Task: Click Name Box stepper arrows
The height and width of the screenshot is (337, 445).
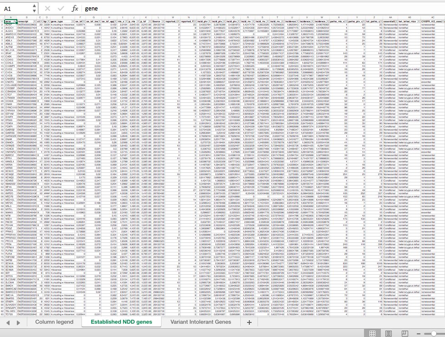Action: (x=34, y=9)
